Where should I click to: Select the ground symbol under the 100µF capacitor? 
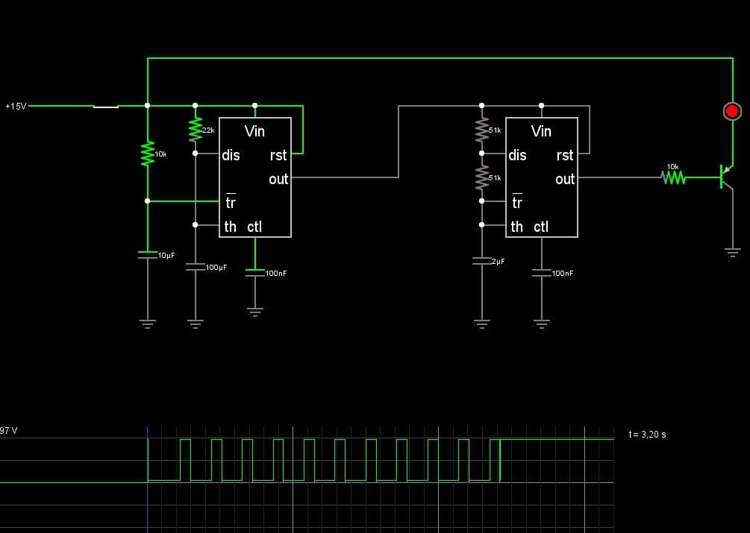(x=196, y=324)
